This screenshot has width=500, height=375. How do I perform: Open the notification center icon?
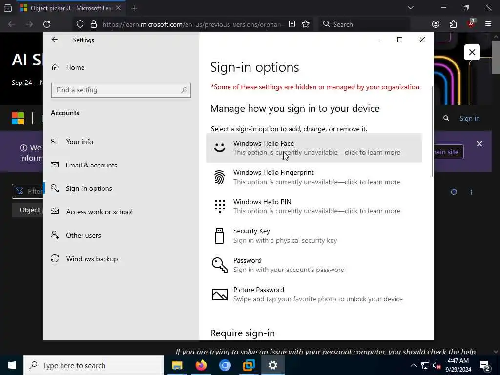pos(484,366)
